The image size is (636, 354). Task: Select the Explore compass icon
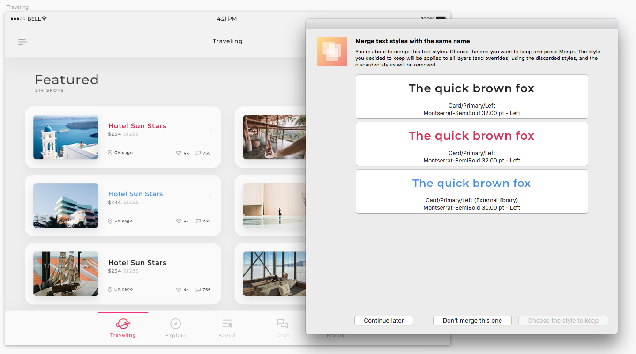176,324
